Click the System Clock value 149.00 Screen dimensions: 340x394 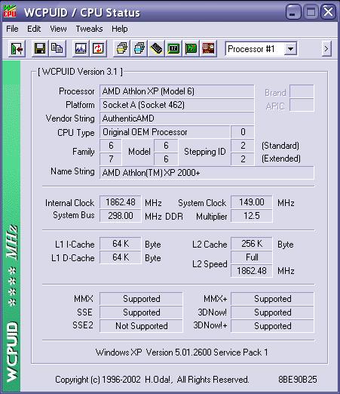[252, 202]
